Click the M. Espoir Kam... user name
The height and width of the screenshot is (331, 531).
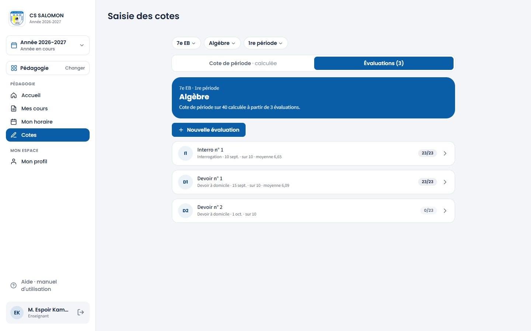tap(48, 310)
